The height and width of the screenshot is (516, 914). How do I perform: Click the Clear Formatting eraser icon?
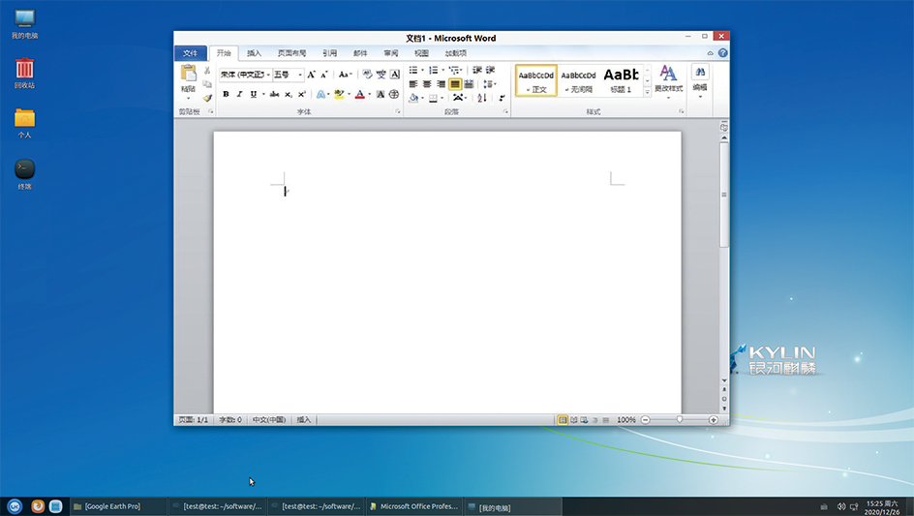click(367, 74)
